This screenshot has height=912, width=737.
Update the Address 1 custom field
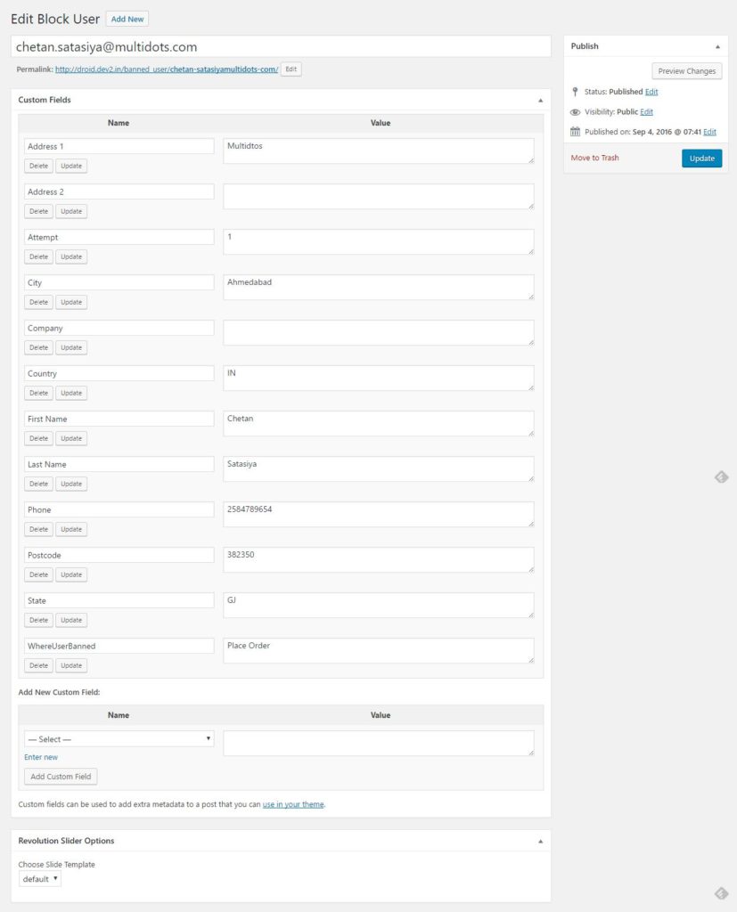(71, 166)
